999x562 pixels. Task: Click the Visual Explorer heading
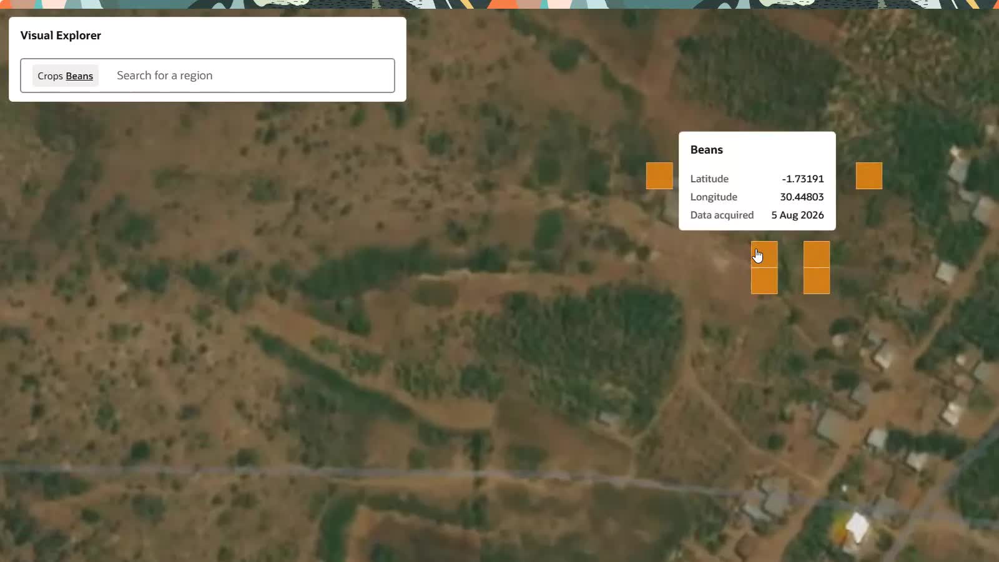click(61, 36)
